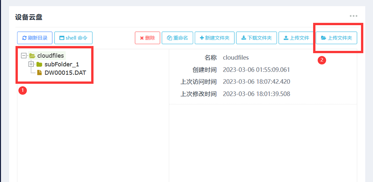Open the three-dot more options menu
This screenshot has width=373, height=182.
354,16
